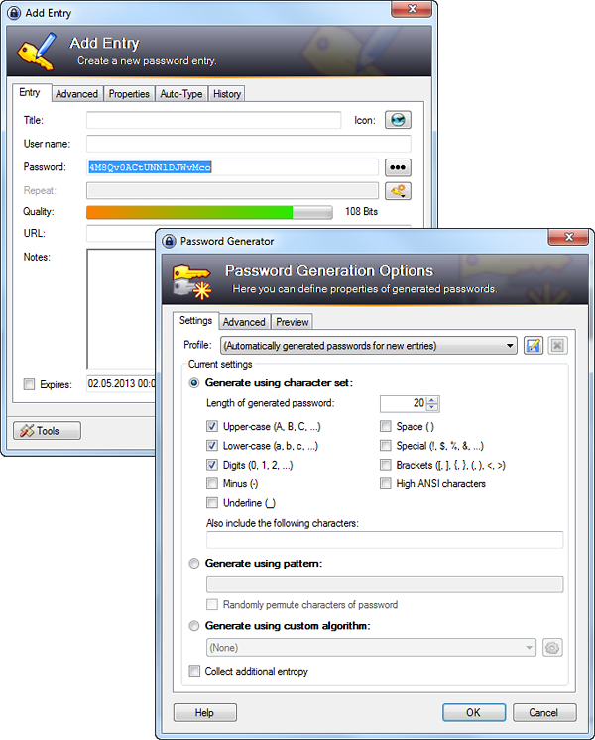
Task: Enable the Space checkbox
Action: click(386, 427)
